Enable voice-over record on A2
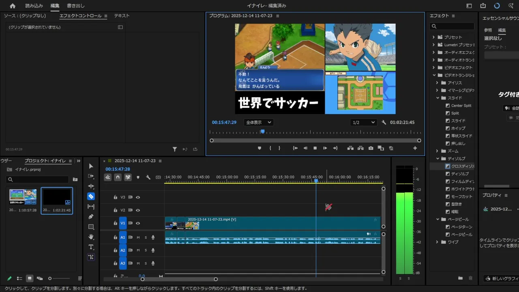 (x=153, y=250)
